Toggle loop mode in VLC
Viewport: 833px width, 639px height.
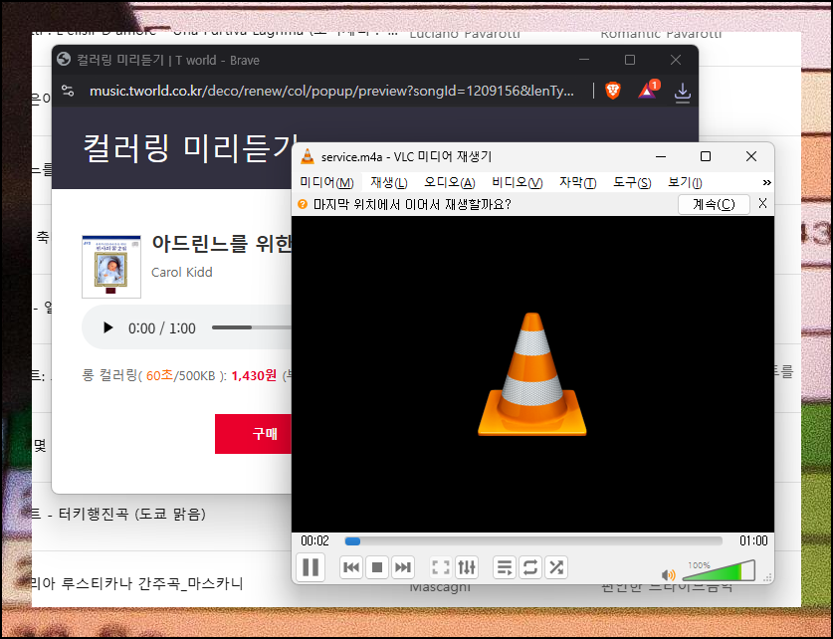tap(530, 567)
